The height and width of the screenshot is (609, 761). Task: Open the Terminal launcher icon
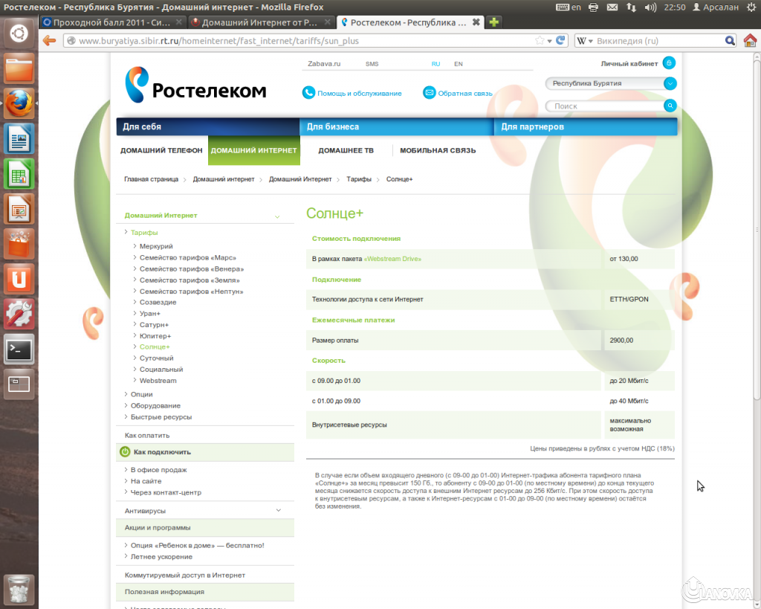19,349
